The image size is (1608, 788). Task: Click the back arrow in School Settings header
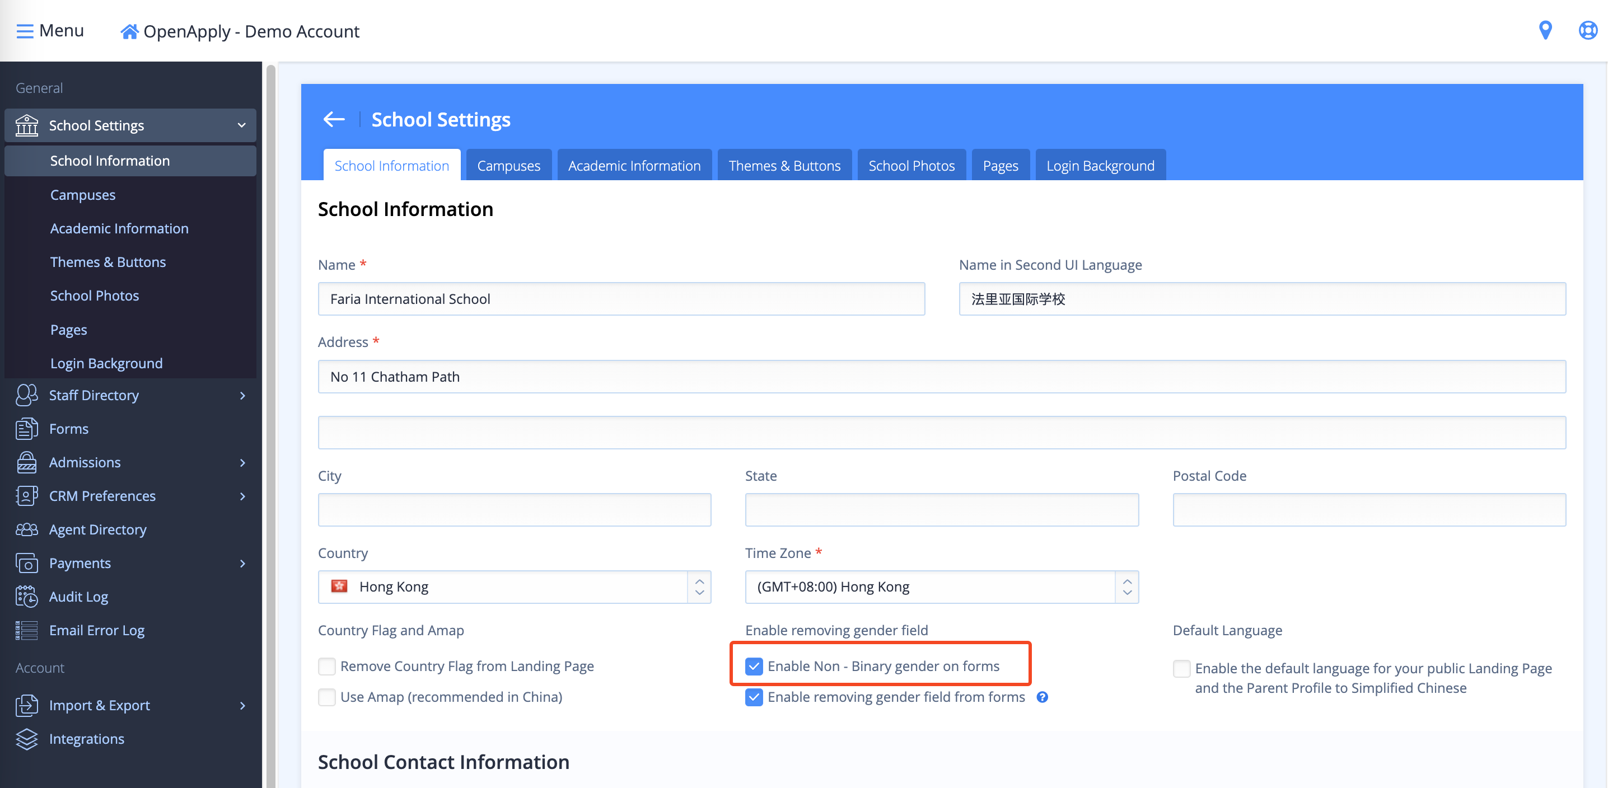click(334, 119)
